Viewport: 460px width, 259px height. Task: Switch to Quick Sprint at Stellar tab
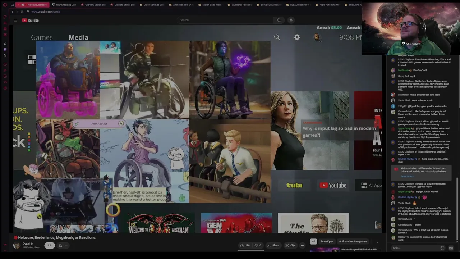click(152, 5)
